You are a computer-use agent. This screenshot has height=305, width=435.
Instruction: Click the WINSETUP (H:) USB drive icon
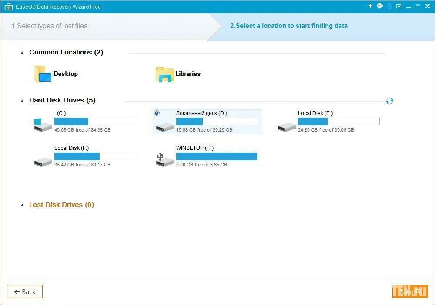click(x=164, y=160)
